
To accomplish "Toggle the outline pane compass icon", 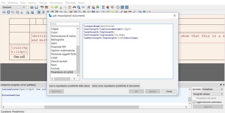I will point(118,7).
